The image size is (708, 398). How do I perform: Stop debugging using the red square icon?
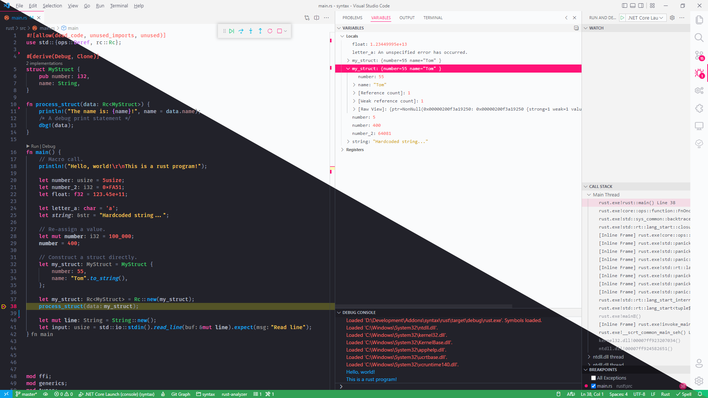pos(280,31)
